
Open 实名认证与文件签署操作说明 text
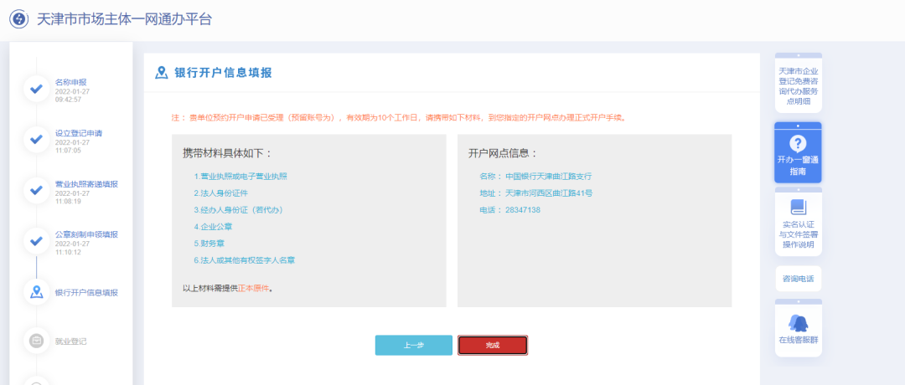[799, 234]
